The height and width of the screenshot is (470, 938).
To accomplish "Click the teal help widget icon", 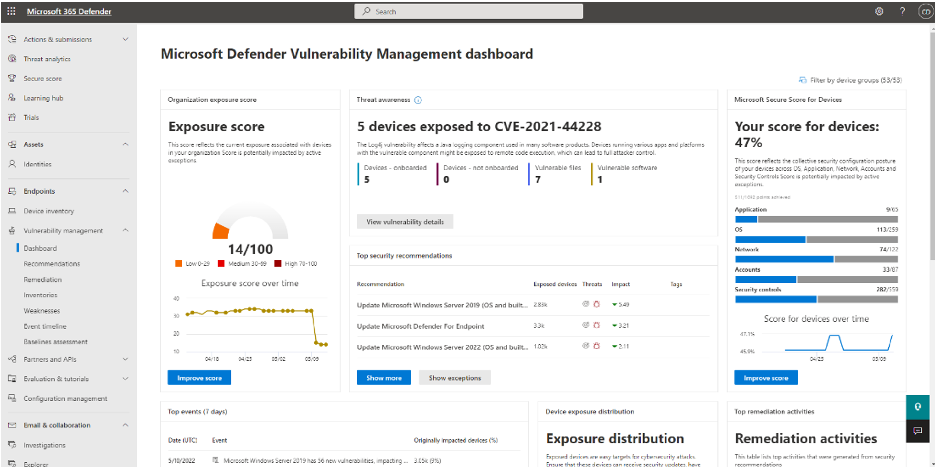I will 918,407.
